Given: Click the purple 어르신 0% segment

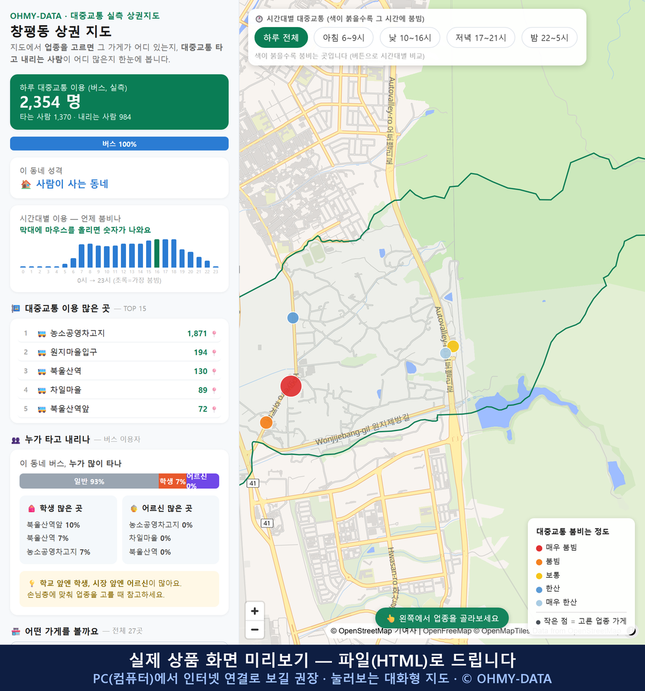Looking at the screenshot, I should point(202,481).
